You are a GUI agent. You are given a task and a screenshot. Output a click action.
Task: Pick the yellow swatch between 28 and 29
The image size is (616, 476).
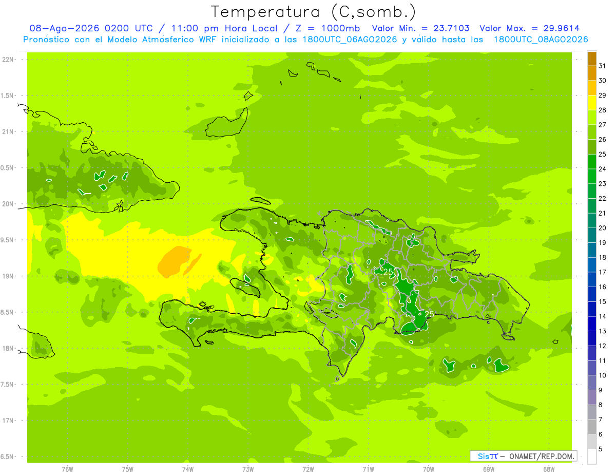(592, 102)
